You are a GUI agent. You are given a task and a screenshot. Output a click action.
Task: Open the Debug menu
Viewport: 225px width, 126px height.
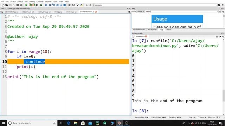coord(32,1)
